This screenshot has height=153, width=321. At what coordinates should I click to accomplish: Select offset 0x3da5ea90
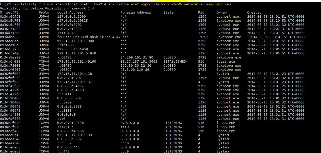point(10,57)
